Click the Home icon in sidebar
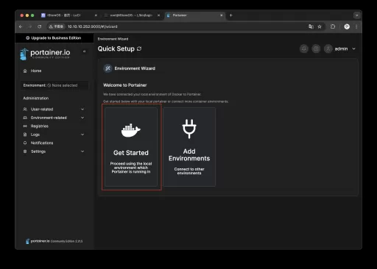 pos(25,71)
